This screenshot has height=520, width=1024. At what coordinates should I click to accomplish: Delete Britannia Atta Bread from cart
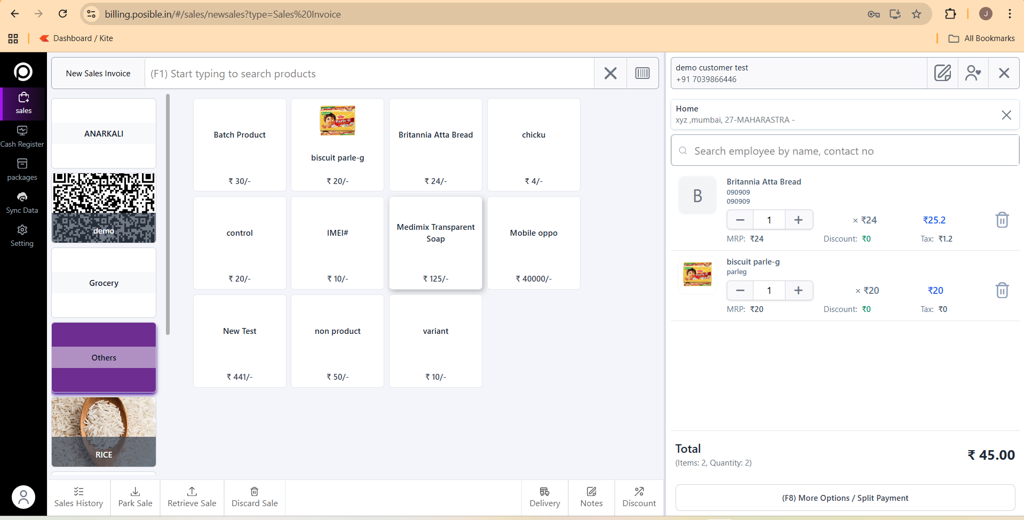click(1002, 220)
